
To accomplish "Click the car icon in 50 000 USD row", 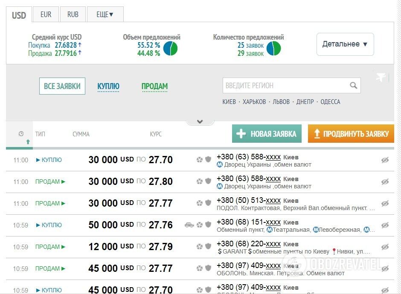I will [189, 225].
